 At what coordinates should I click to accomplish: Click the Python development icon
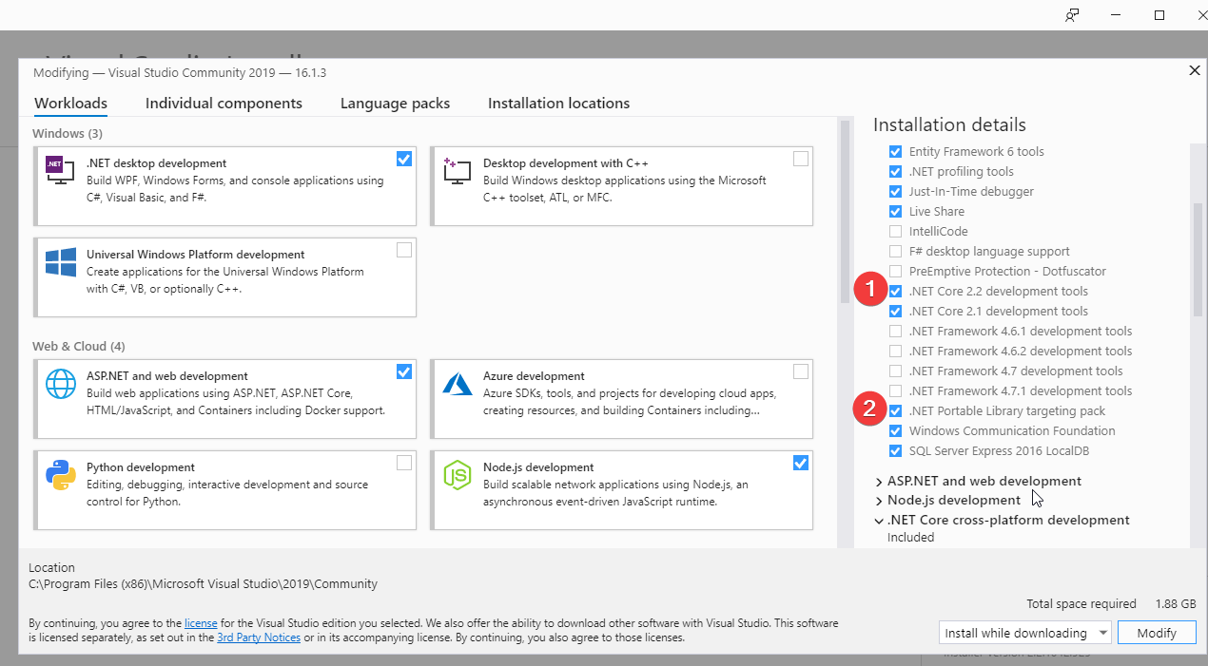pyautogui.click(x=61, y=475)
